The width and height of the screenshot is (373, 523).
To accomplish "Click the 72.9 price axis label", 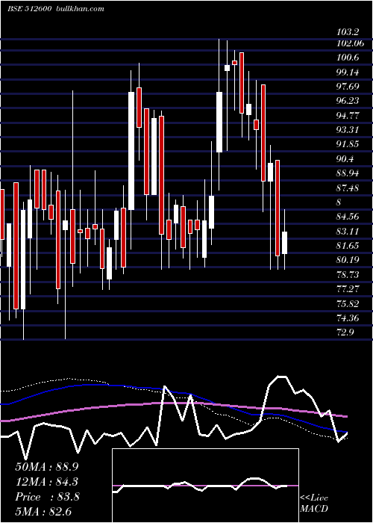I will point(345,332).
